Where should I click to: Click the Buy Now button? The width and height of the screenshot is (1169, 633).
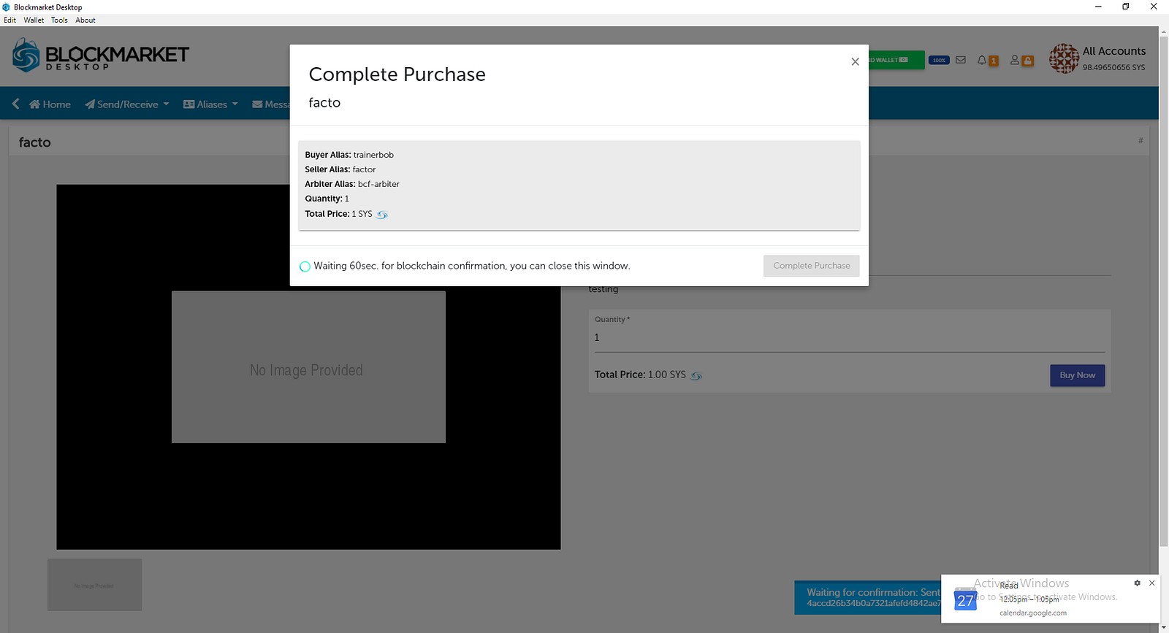coord(1077,375)
